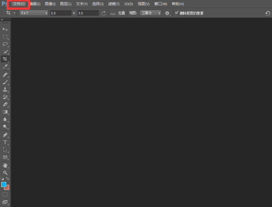Click the blue foreground color swatch

[4, 184]
